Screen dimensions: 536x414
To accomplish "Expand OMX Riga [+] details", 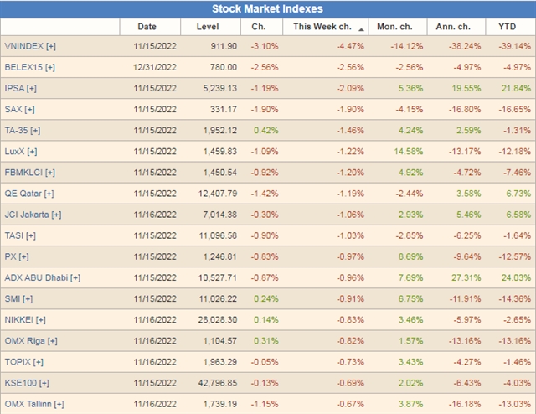I will (x=31, y=339).
